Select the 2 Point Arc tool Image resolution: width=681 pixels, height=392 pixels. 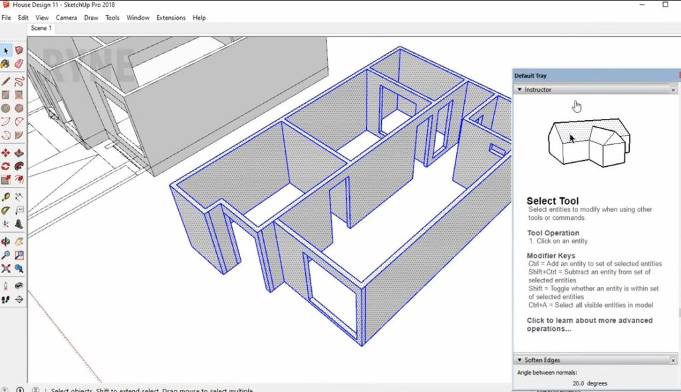(19, 122)
